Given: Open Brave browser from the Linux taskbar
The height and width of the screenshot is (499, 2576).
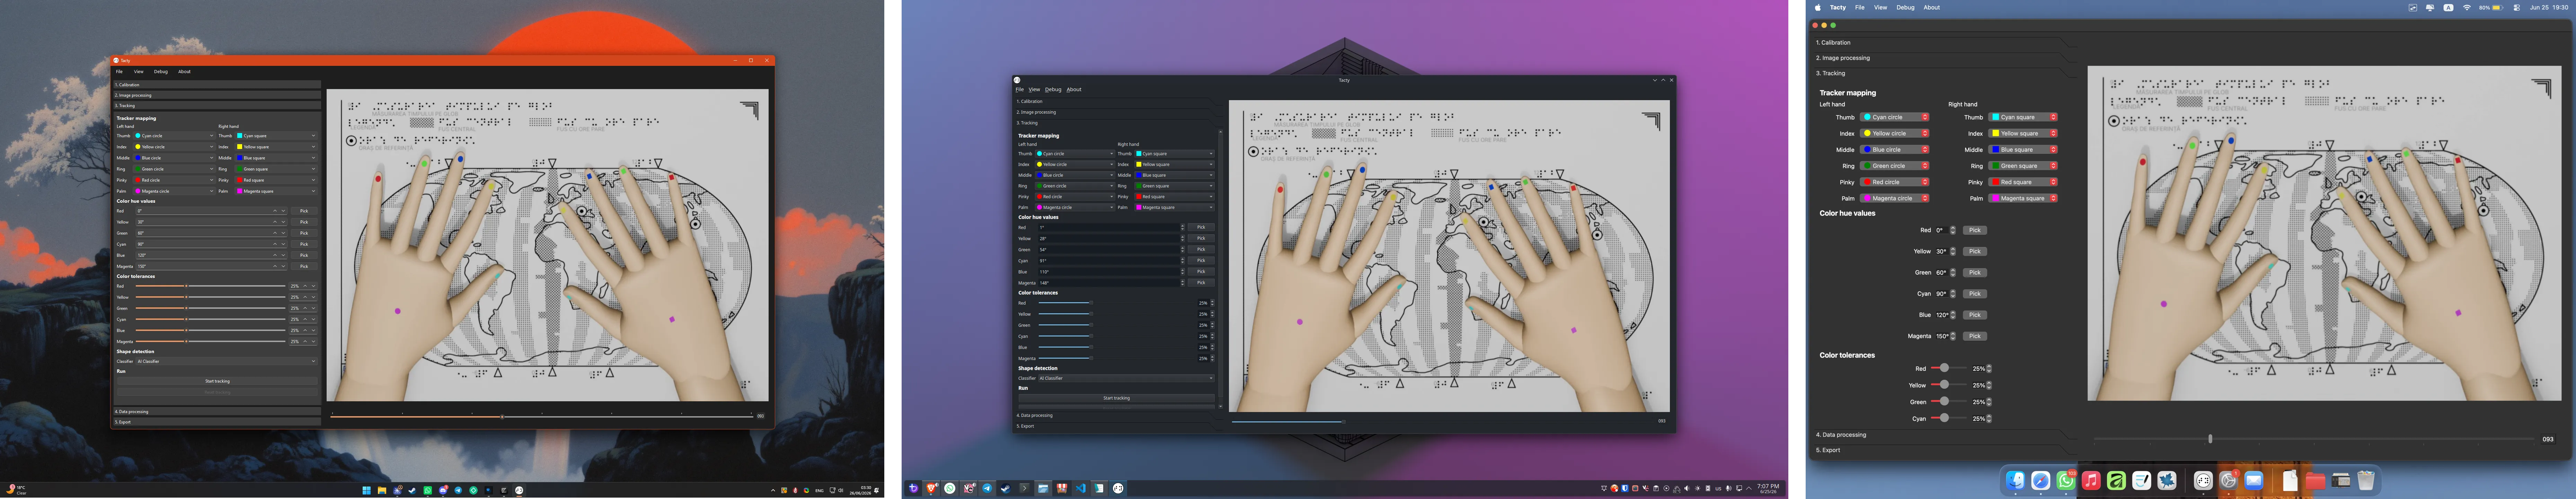Looking at the screenshot, I should tap(931, 488).
